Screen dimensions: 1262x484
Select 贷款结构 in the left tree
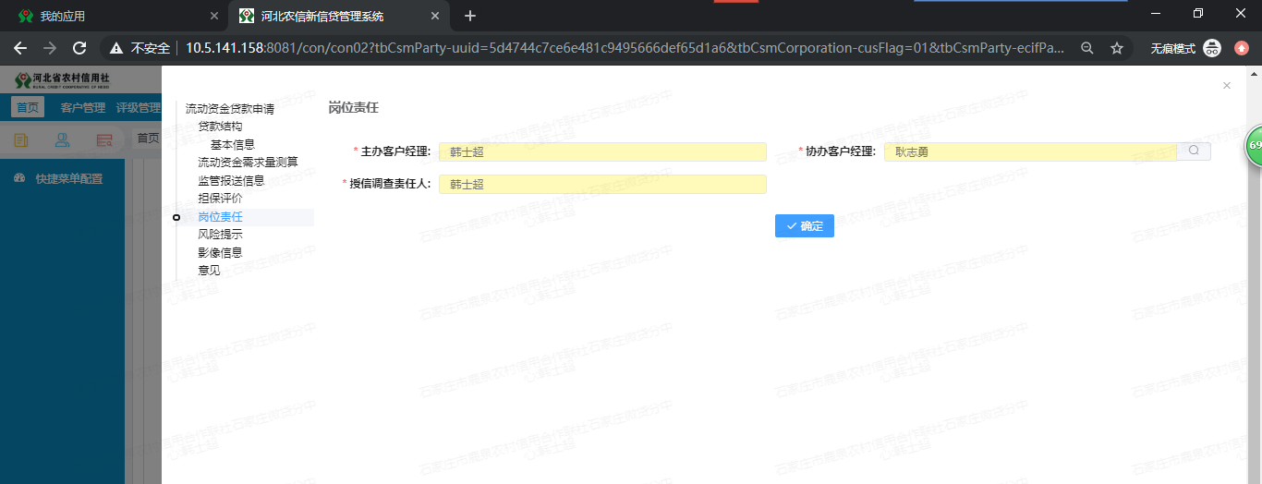pyautogui.click(x=220, y=127)
